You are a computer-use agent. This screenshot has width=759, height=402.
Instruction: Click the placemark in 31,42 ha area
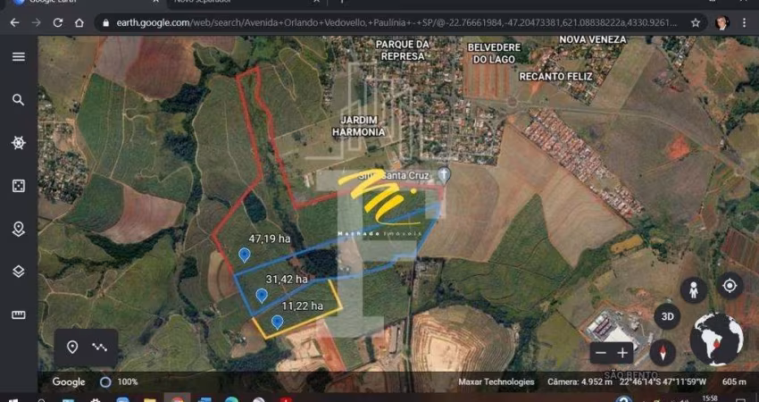point(262,295)
